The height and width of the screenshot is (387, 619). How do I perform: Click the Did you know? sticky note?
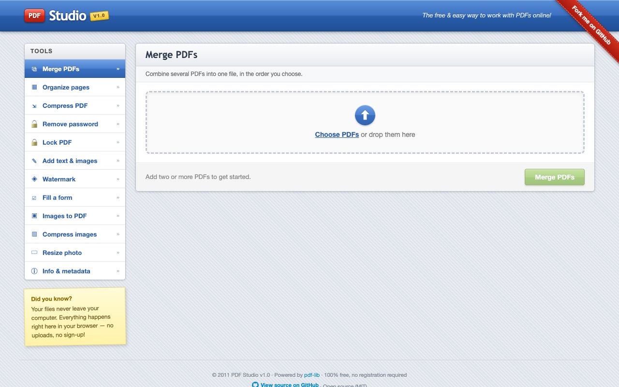75,317
